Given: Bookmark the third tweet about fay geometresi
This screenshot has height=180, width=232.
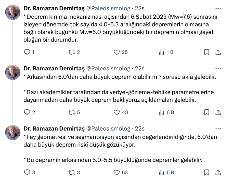Looking at the screenshot, I should point(207,173).
